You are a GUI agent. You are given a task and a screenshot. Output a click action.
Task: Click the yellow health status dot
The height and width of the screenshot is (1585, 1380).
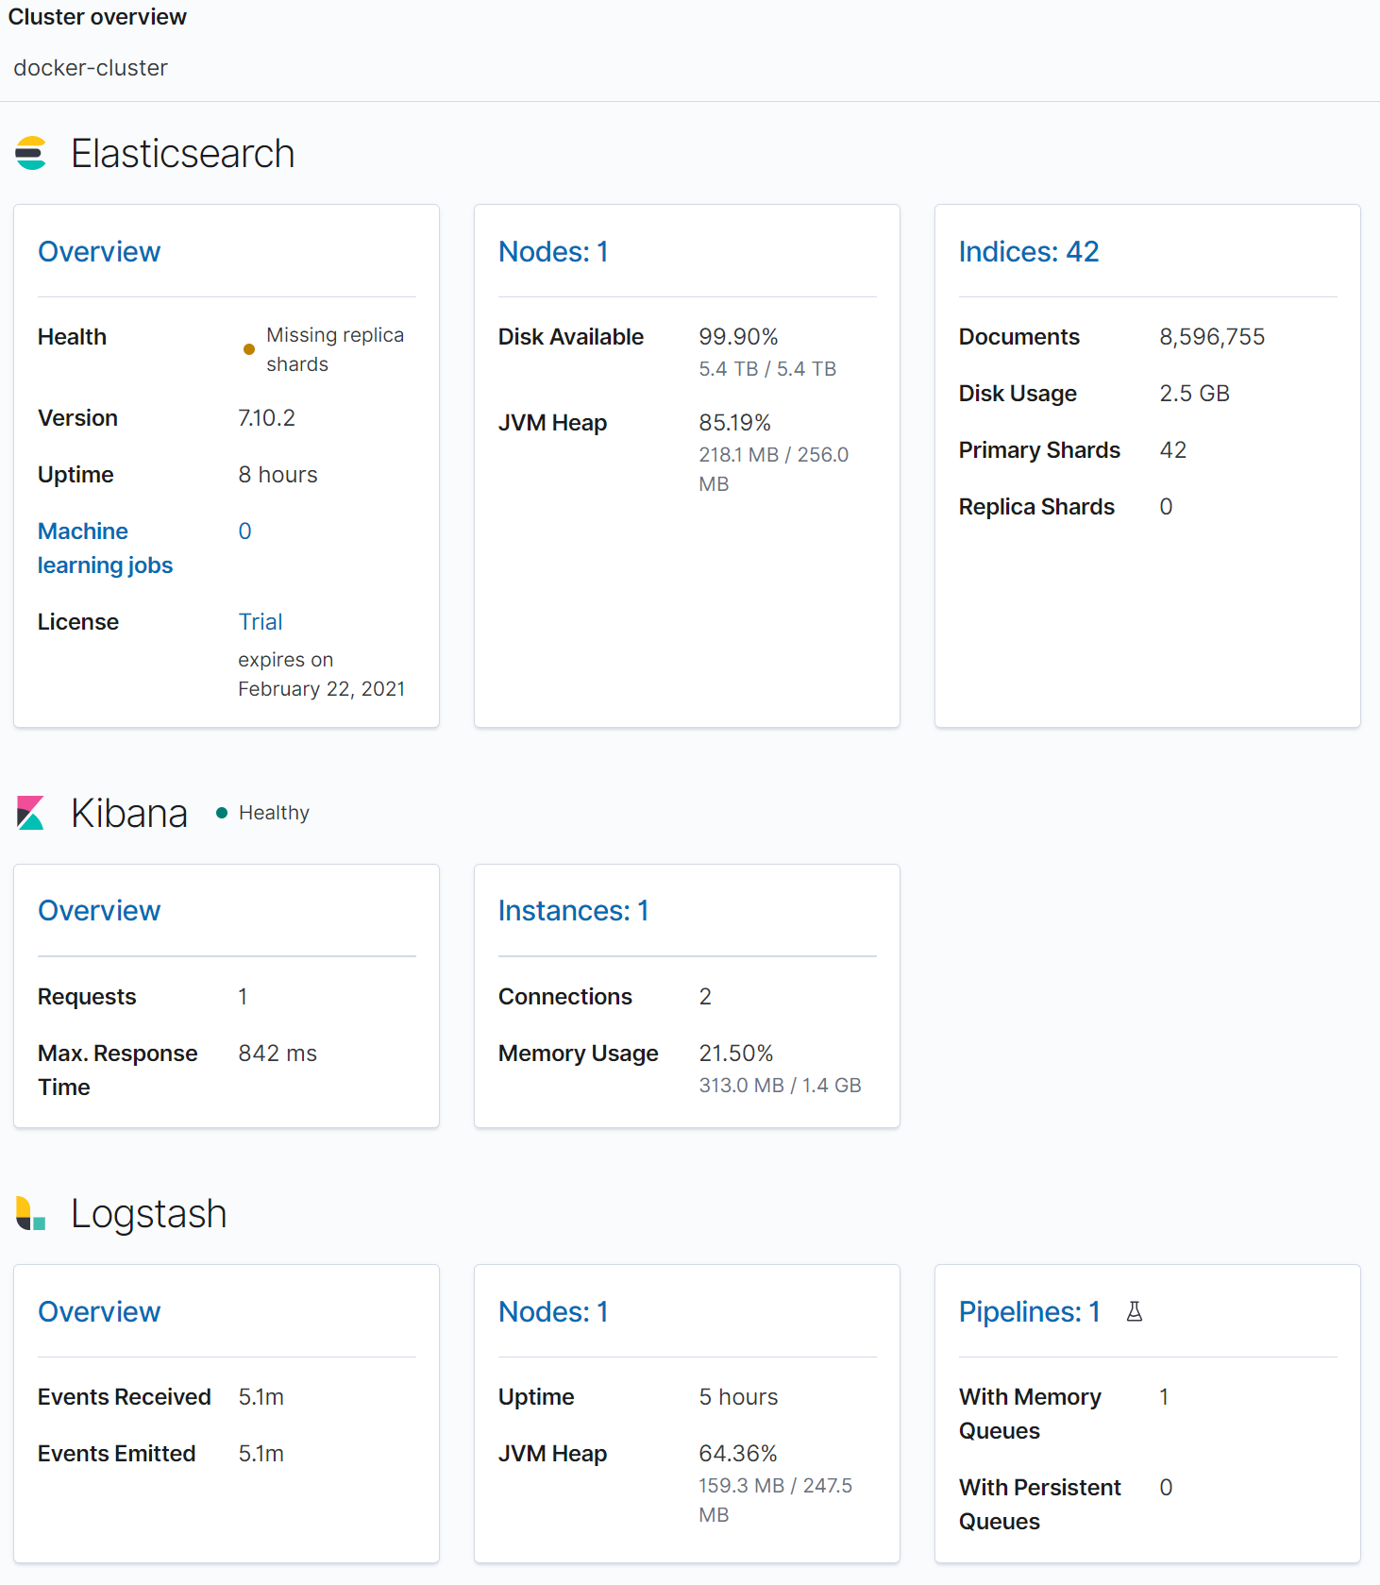tap(249, 349)
